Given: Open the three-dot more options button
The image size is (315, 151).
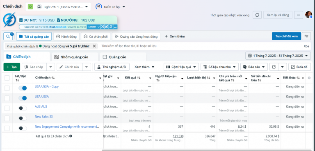Looking at the screenshot, I should pos(299,15).
